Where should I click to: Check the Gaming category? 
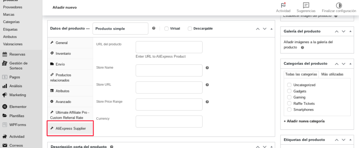pos(289,97)
